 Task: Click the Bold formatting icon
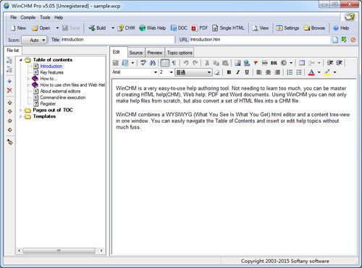[x=229, y=72]
